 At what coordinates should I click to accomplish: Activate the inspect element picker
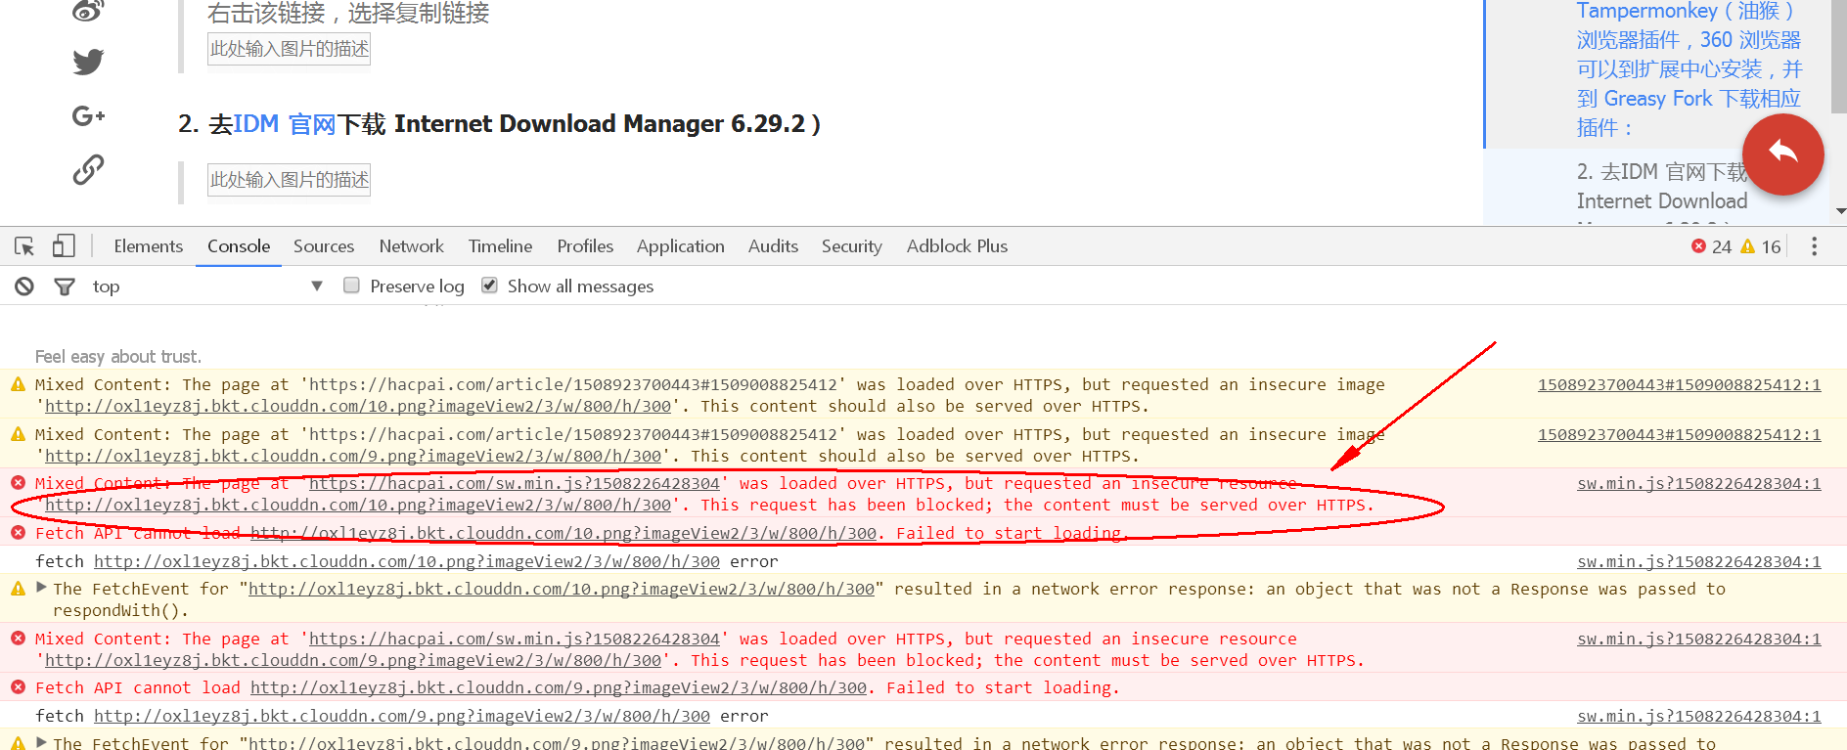(x=24, y=246)
